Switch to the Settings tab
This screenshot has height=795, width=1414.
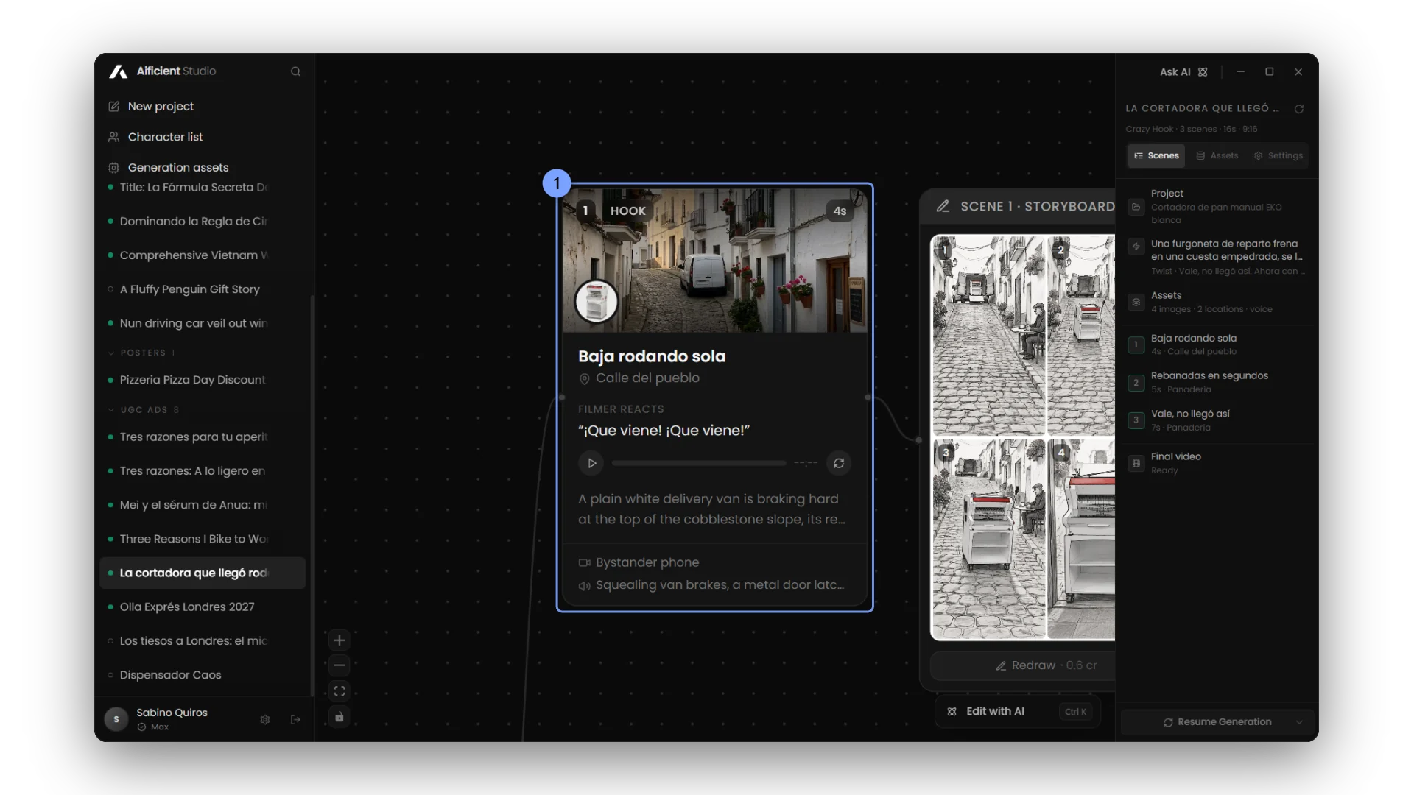(1278, 156)
